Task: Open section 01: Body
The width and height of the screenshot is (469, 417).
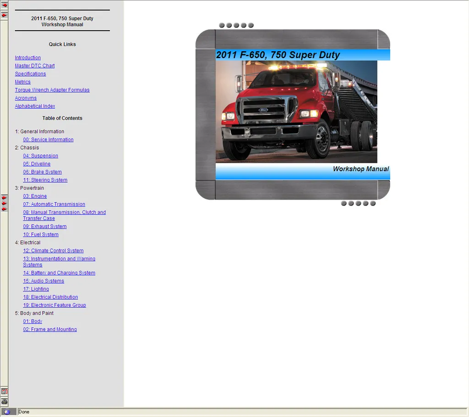Action: 33,321
